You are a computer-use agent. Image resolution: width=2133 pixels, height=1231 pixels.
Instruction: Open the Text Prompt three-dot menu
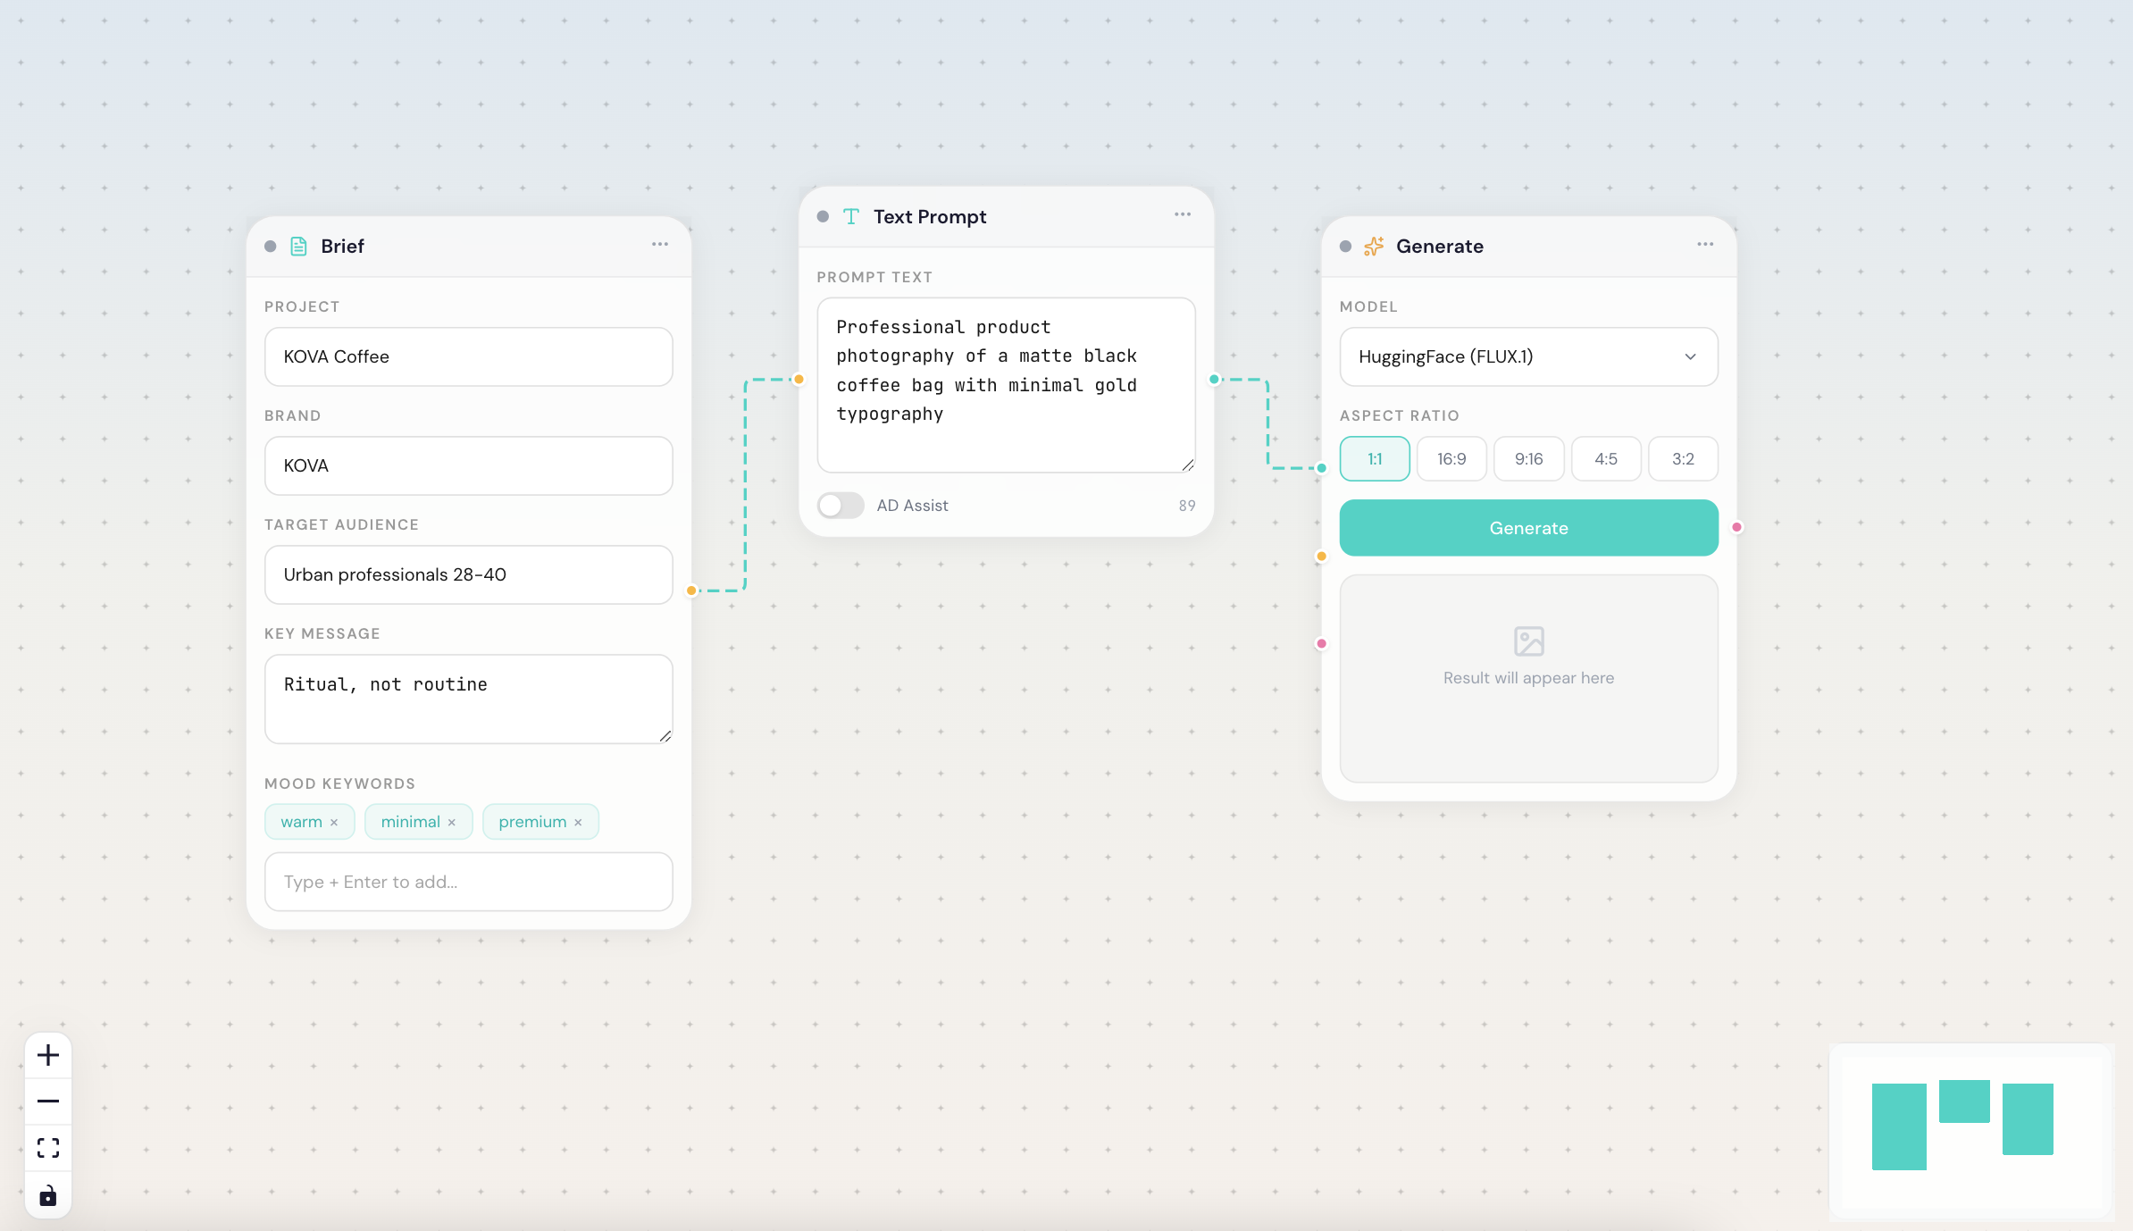click(1183, 215)
